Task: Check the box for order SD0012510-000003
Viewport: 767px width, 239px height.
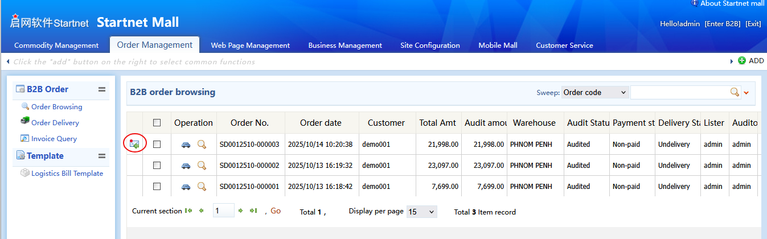Action: pos(157,145)
